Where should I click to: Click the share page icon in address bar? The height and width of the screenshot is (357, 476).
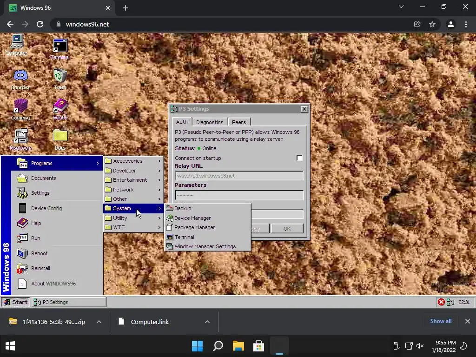pyautogui.click(x=417, y=24)
